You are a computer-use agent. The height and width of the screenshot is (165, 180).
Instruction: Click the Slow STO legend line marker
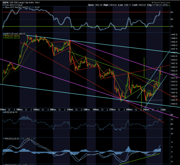pyautogui.click(x=4, y=7)
